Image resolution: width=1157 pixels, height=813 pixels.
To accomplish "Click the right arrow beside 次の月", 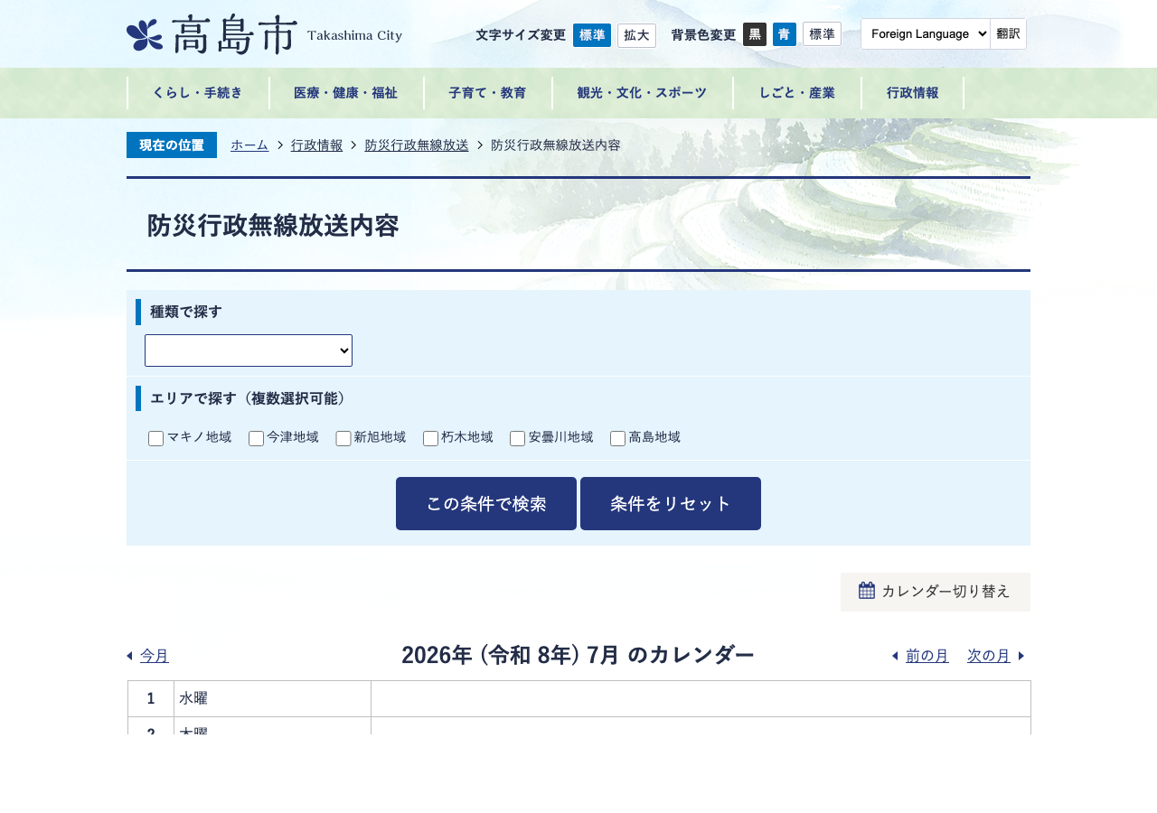I will click(x=1021, y=656).
